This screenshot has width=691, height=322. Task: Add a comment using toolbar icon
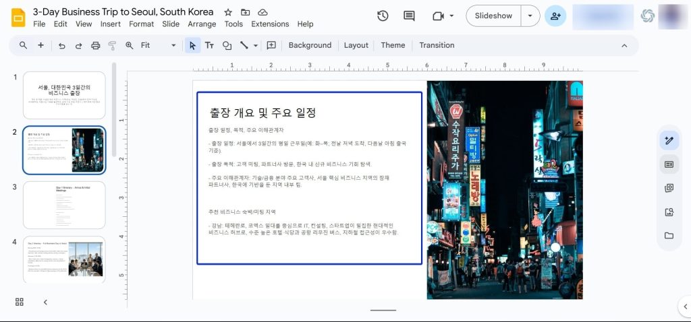(271, 46)
